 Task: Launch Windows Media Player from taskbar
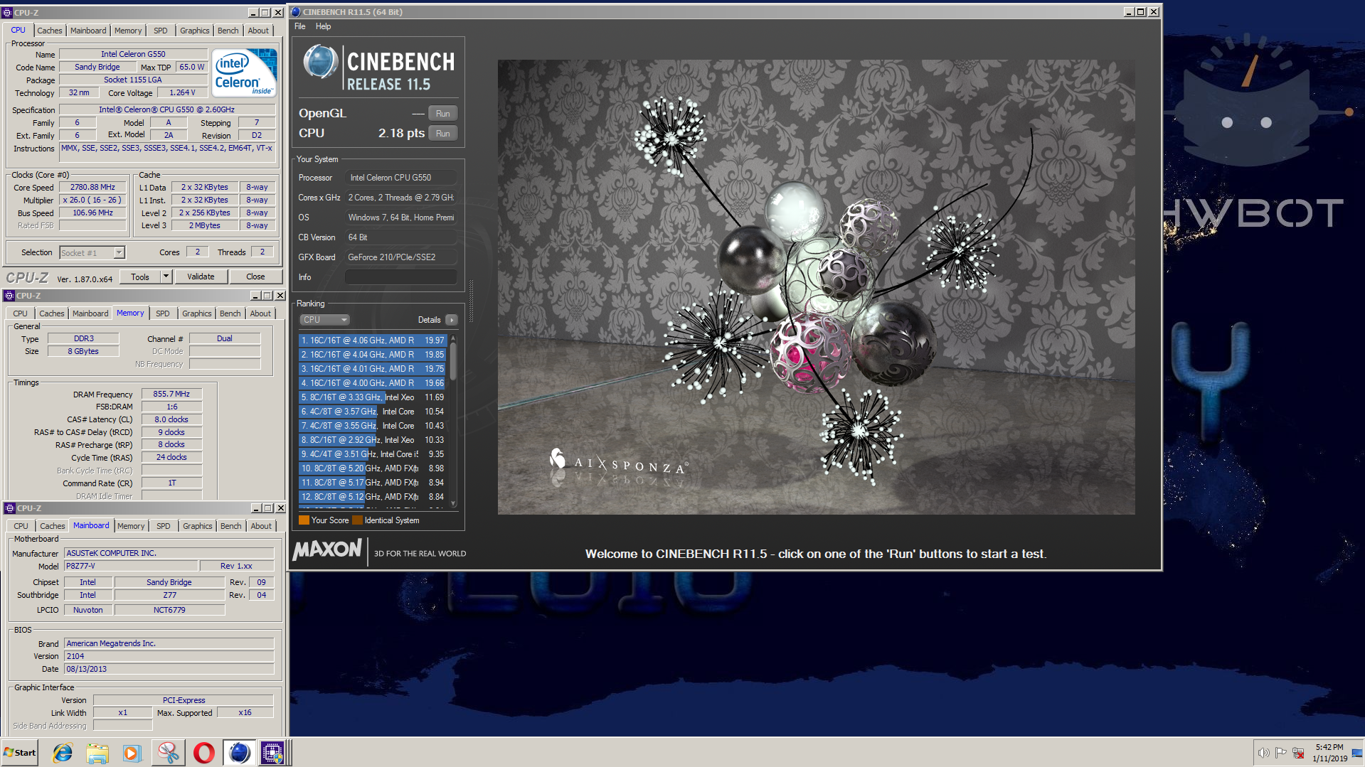(132, 753)
